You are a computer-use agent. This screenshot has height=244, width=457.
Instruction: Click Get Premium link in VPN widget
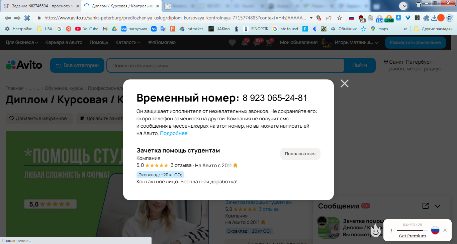pos(412,236)
